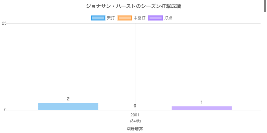Viewport: 267px width, 133px height.
Task: Click the value label 2 above the blue bar
Action: pos(68,99)
